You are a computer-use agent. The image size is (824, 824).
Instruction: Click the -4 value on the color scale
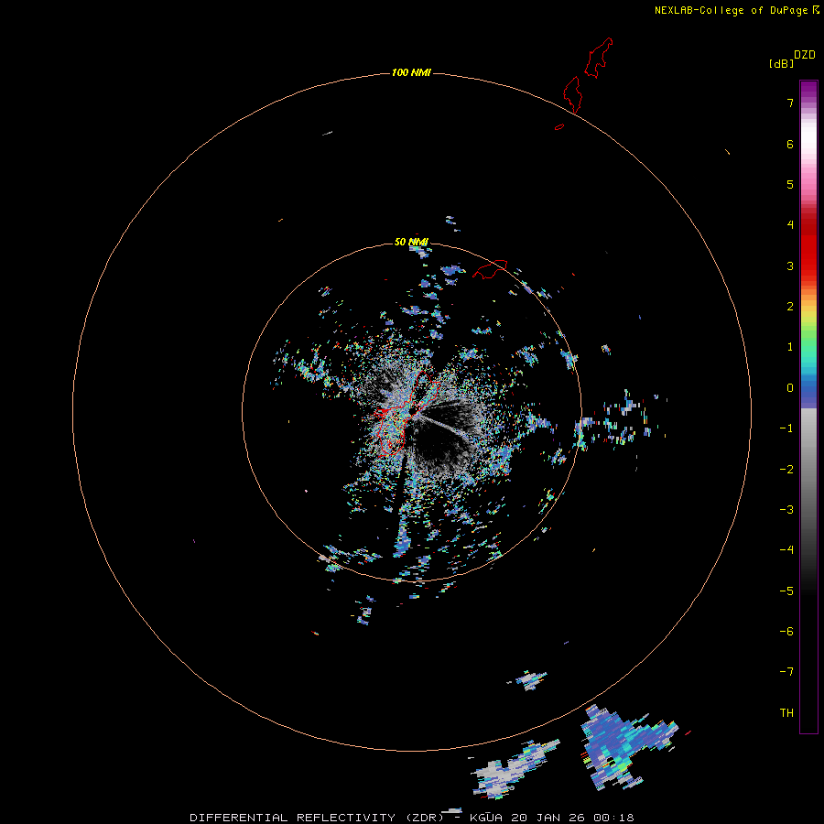click(x=786, y=550)
